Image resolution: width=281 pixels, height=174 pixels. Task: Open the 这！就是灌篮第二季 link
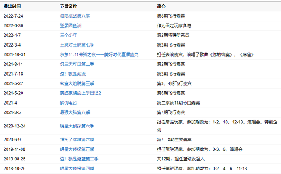tap(79, 159)
